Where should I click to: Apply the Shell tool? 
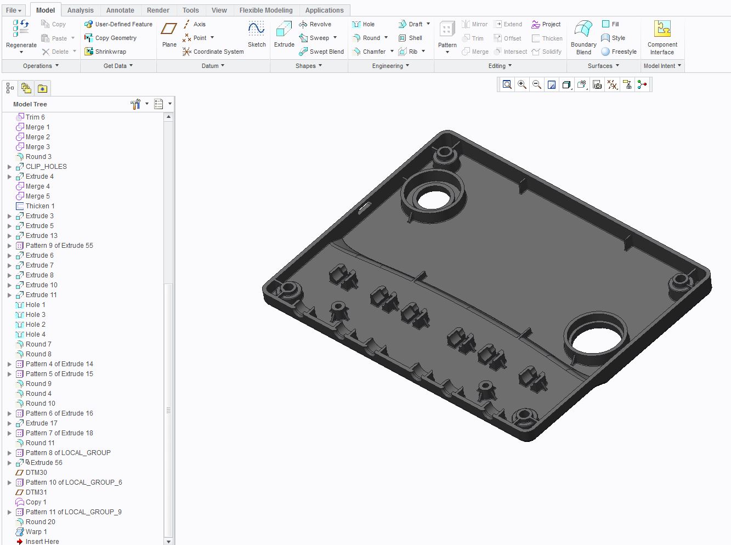[410, 38]
